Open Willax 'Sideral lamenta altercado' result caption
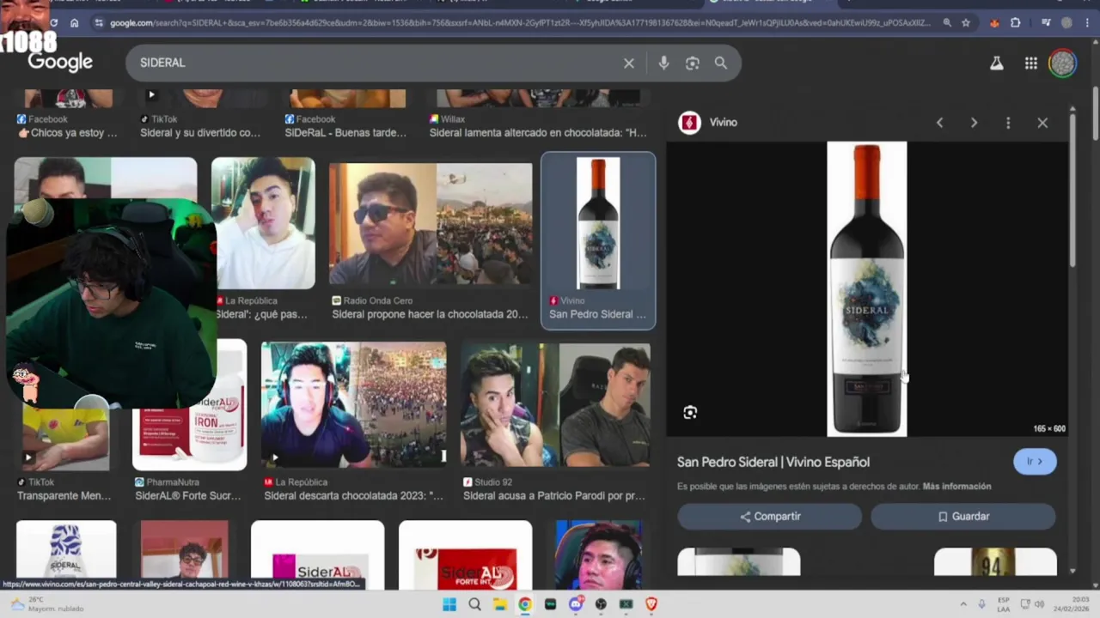 pyautogui.click(x=538, y=133)
